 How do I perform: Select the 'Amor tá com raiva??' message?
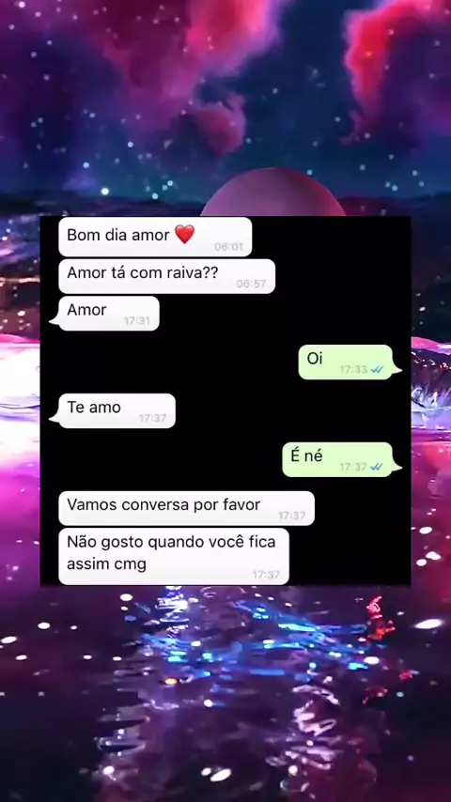[x=167, y=276]
